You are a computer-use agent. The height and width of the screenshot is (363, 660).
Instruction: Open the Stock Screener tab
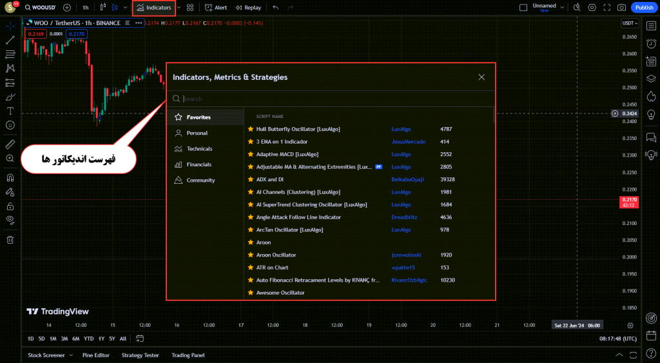(x=46, y=355)
